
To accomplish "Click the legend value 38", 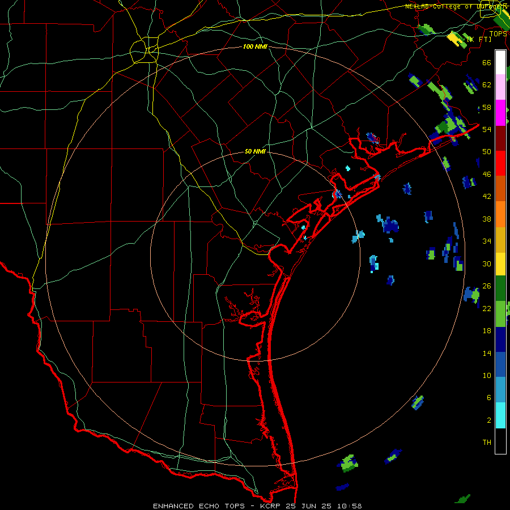I will [487, 219].
